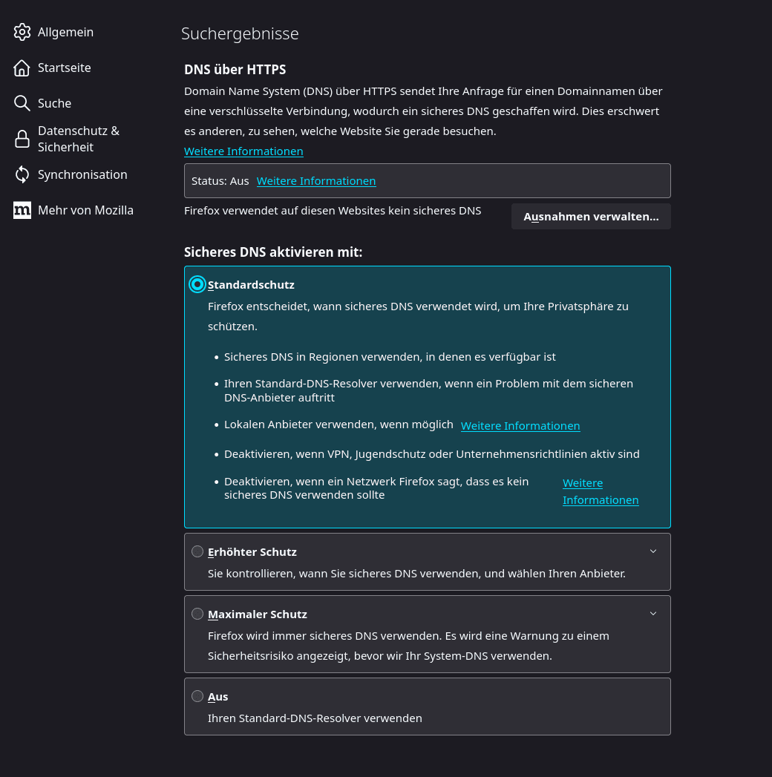Image resolution: width=772 pixels, height=777 pixels.
Task: Select the Standardschutz radio button
Action: [197, 284]
